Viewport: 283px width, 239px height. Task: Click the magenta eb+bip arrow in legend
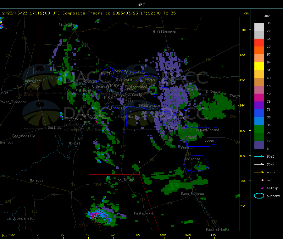coord(259,188)
